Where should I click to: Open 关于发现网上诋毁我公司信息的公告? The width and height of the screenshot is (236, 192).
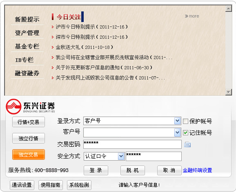click(110, 78)
